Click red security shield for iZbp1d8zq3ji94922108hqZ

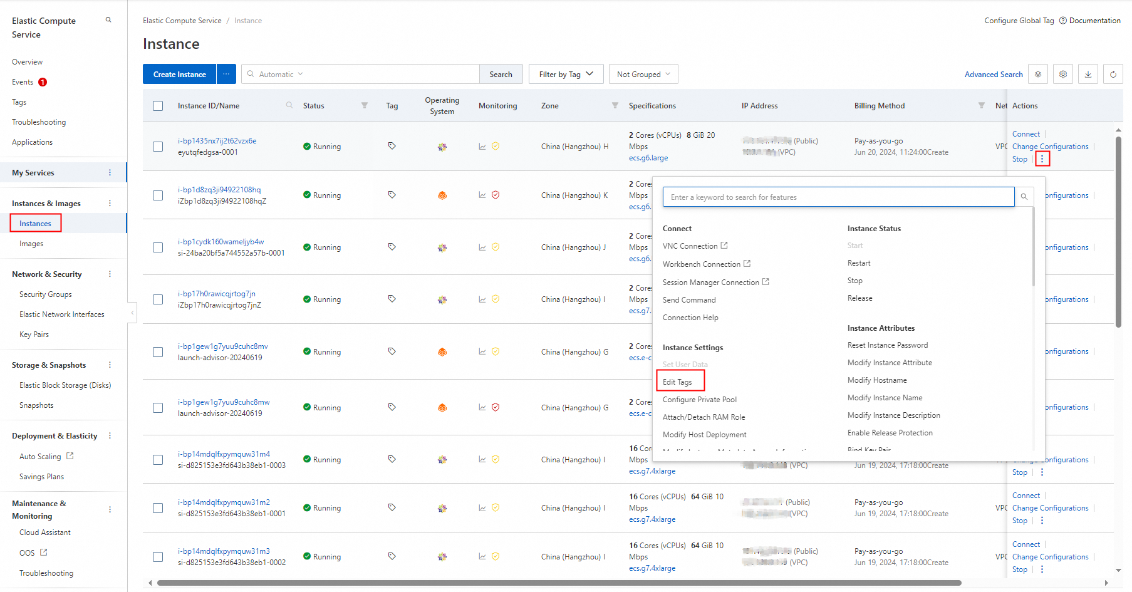coord(496,195)
